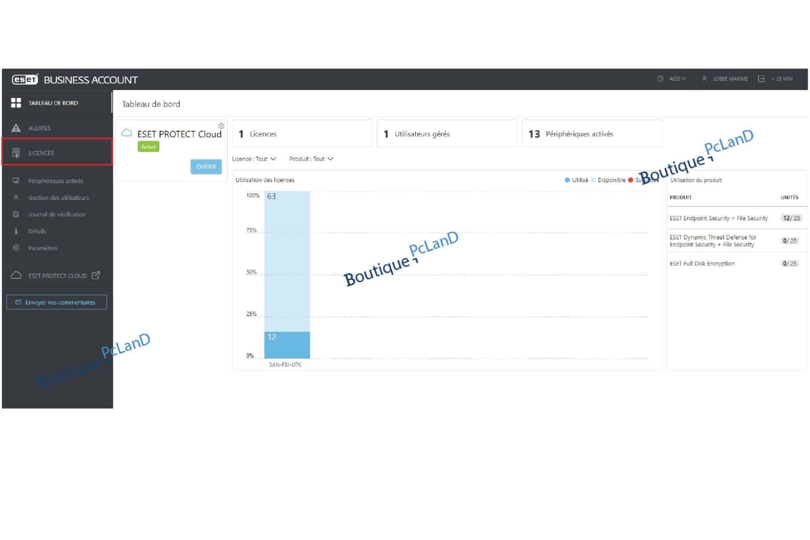Toggle the red legend dot in chart
The image size is (810, 540).
[631, 180]
